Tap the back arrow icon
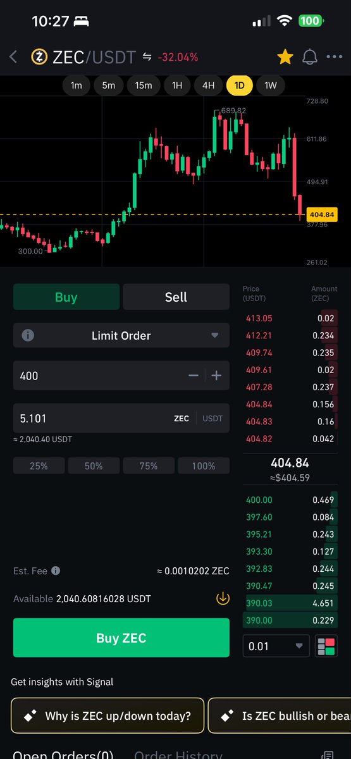The width and height of the screenshot is (351, 759). 13,57
